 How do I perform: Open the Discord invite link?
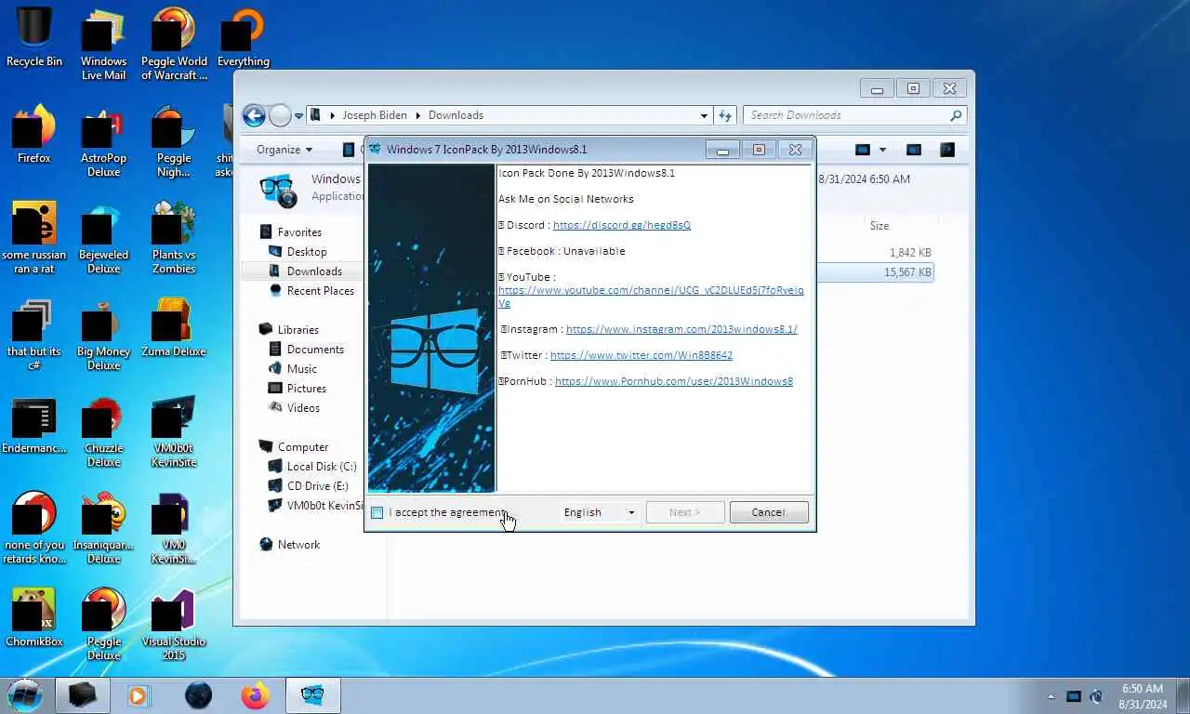pyautogui.click(x=622, y=225)
